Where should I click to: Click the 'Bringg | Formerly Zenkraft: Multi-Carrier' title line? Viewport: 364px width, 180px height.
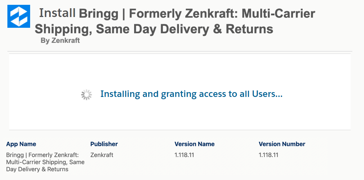click(197, 13)
